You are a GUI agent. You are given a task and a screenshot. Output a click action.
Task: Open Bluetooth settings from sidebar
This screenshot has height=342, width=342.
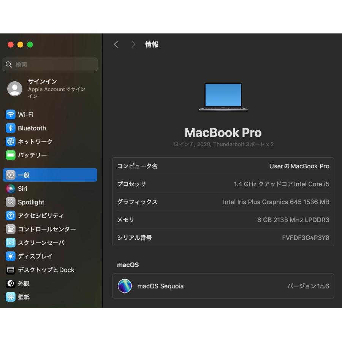(x=10, y=128)
